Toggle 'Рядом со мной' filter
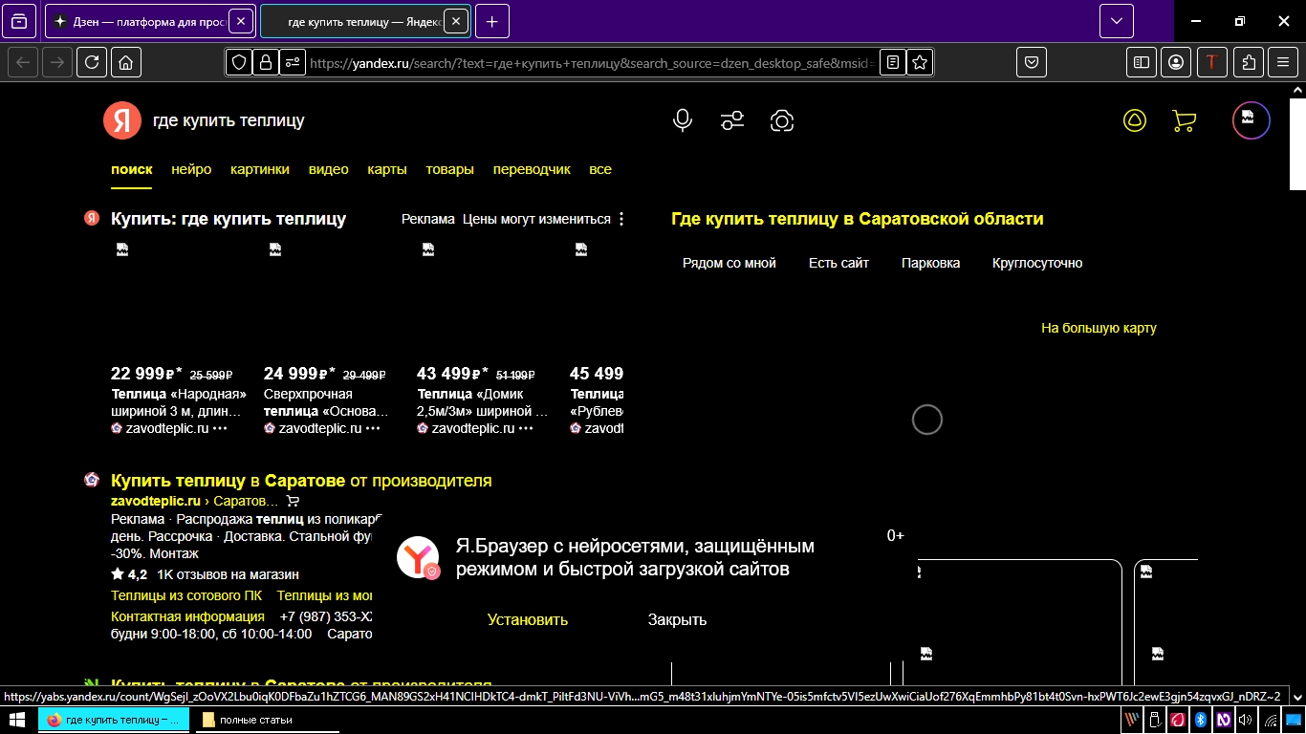 (729, 263)
